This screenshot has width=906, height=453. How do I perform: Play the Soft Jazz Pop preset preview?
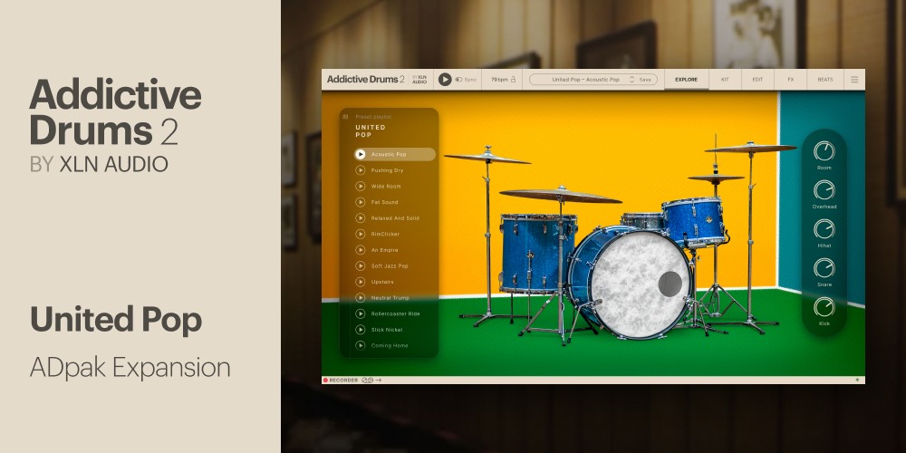click(361, 265)
